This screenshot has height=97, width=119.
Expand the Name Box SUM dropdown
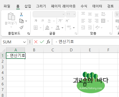click(24, 42)
